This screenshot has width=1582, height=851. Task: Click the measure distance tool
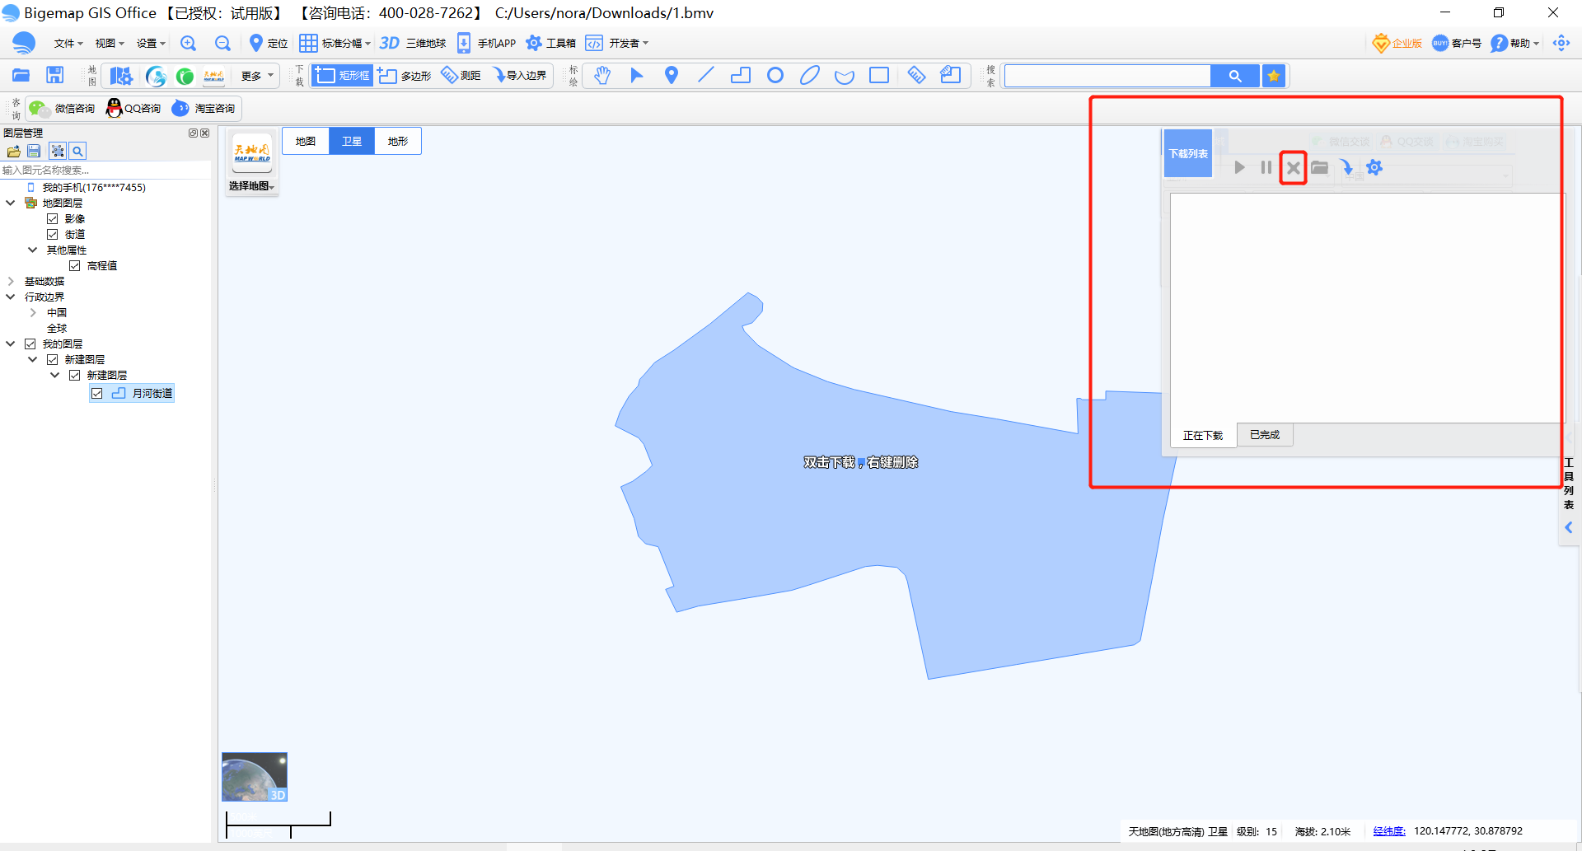[x=461, y=76]
